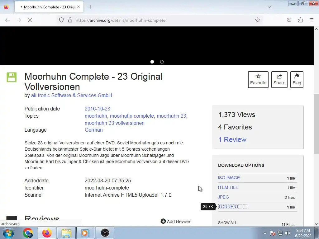Download the TORRENT option

[x=228, y=207]
